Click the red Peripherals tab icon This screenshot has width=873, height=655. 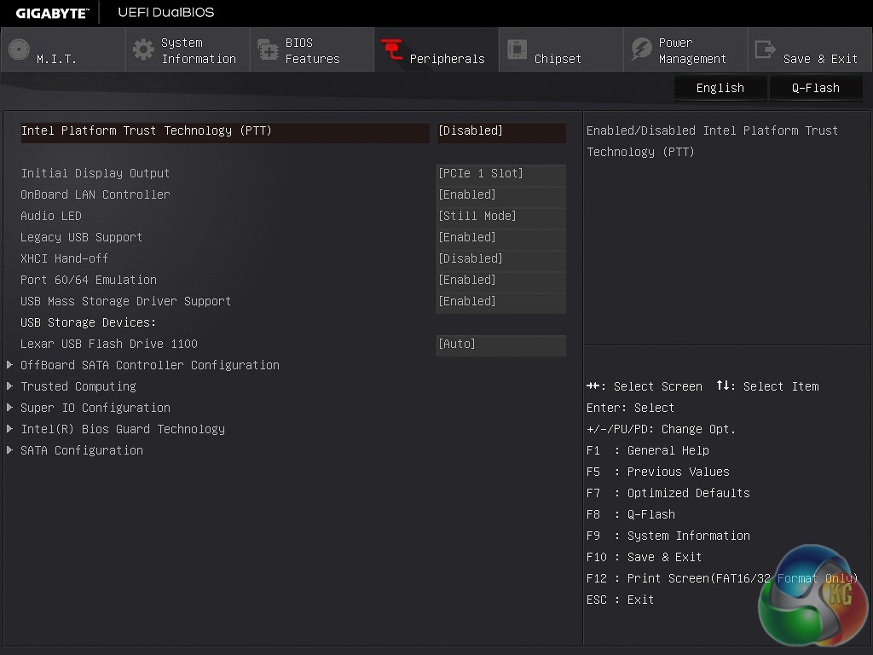point(392,49)
